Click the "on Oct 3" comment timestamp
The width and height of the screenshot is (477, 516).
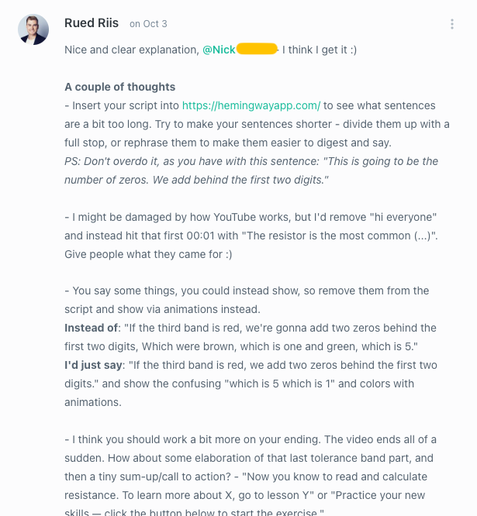148,24
